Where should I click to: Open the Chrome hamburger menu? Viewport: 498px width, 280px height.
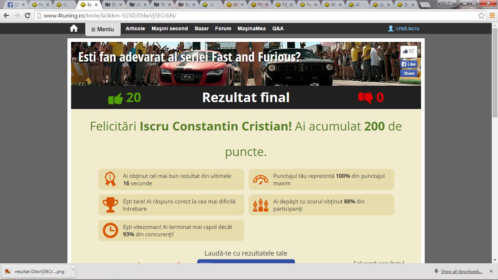click(492, 16)
